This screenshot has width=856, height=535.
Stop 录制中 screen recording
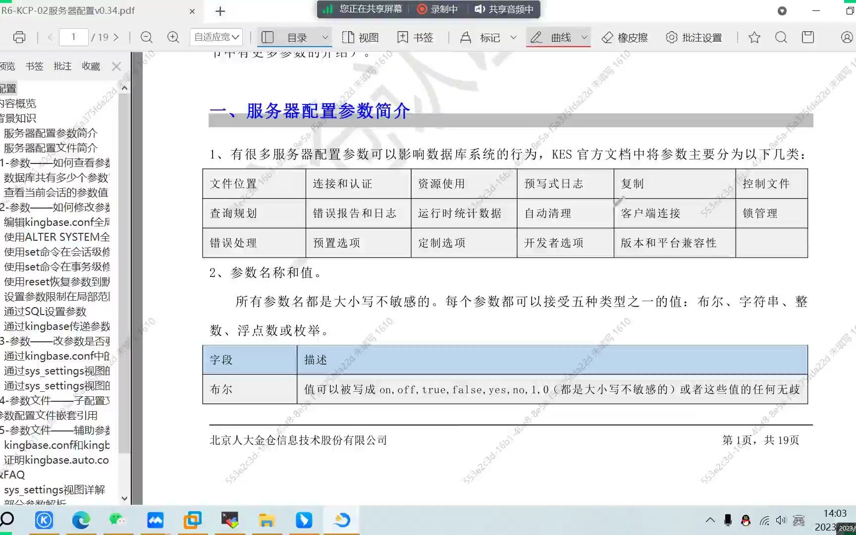pyautogui.click(x=438, y=9)
